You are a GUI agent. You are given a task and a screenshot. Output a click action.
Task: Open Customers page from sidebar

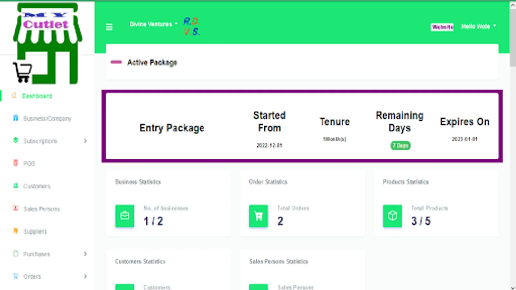point(37,186)
